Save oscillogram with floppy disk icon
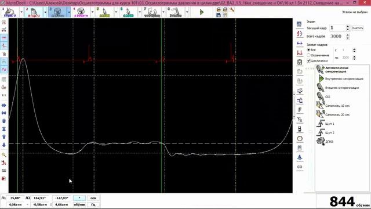371x209 pixels. click(219, 15)
